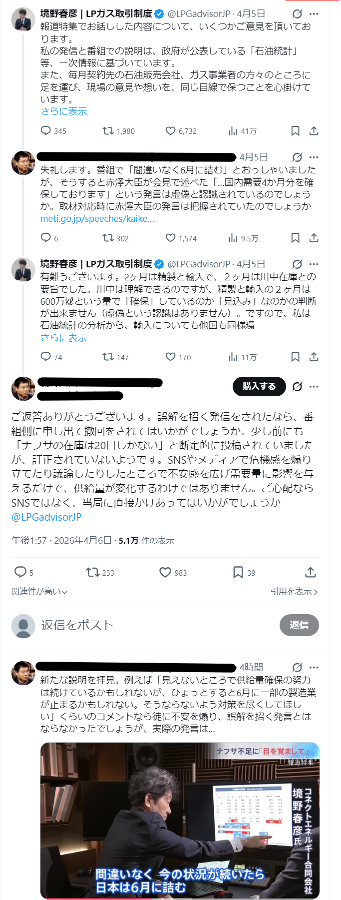Type in the 返信をポスト reply field
The image size is (341, 900).
click(x=150, y=625)
